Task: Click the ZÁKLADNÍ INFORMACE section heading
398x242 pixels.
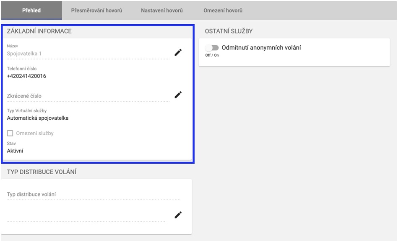Action: tap(39, 31)
